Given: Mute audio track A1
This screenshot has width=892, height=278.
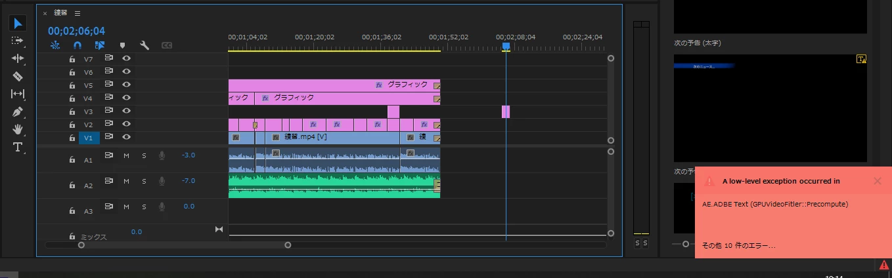Looking at the screenshot, I should [x=127, y=155].
